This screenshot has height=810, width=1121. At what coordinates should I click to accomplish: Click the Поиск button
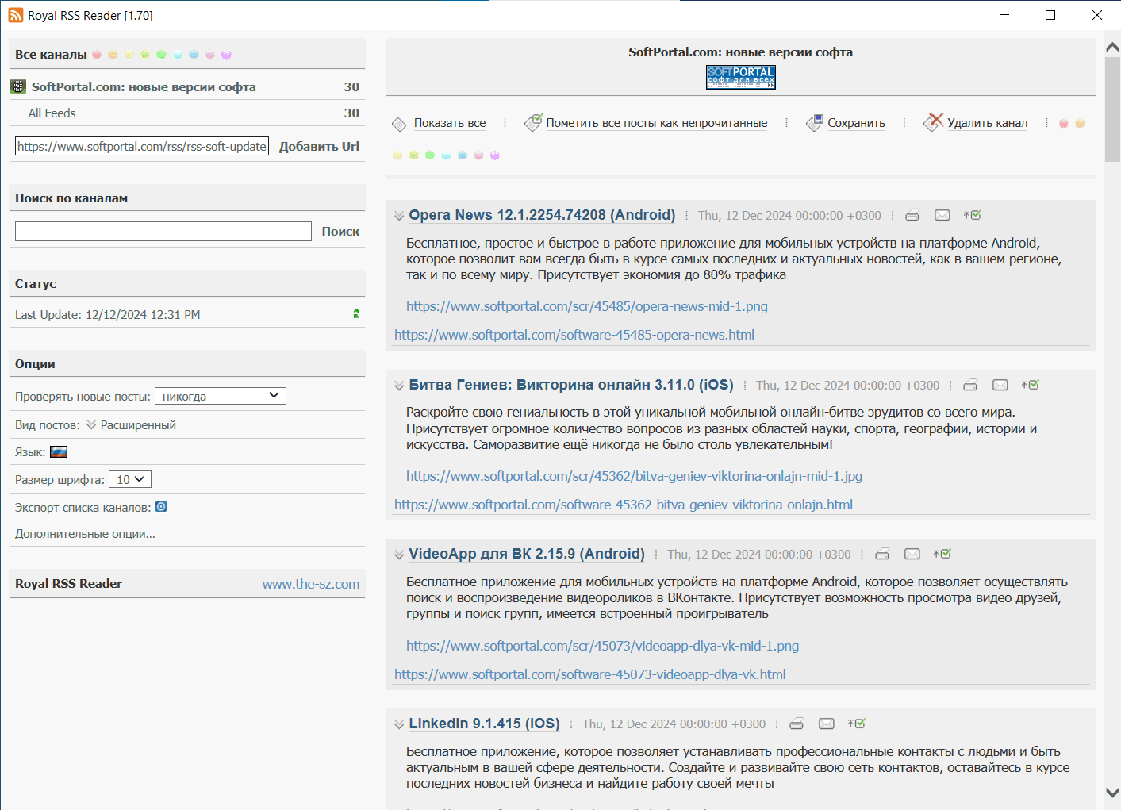point(340,231)
